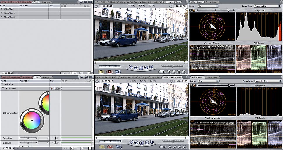The height and width of the screenshot is (150, 283).
Task: Toggle the orange scope display button in upper Video Scopes
Action: 194,10
